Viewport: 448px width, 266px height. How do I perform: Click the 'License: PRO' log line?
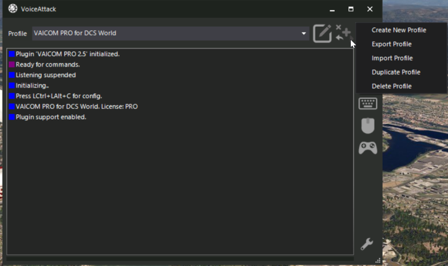[77, 106]
